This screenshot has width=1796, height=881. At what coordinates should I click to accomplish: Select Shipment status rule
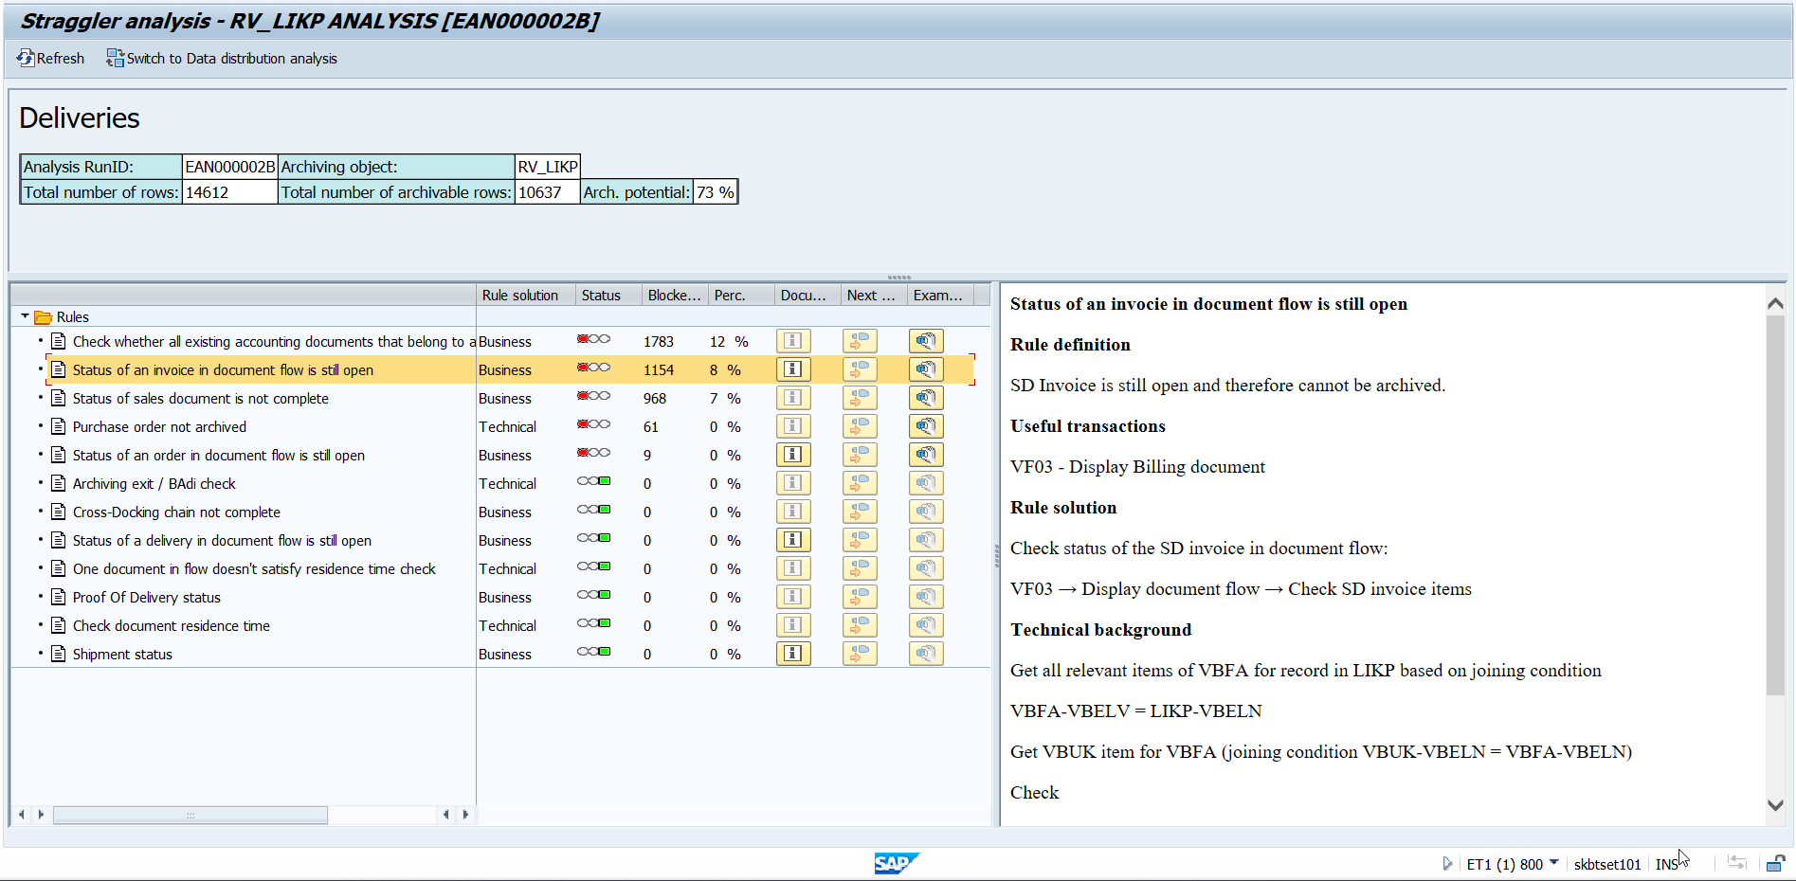tap(122, 654)
